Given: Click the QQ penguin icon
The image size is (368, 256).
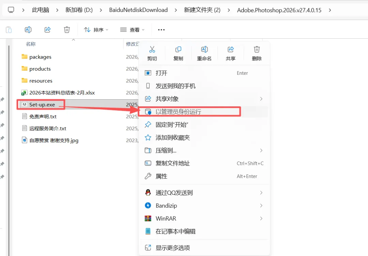Looking at the screenshot, I should [148, 192].
